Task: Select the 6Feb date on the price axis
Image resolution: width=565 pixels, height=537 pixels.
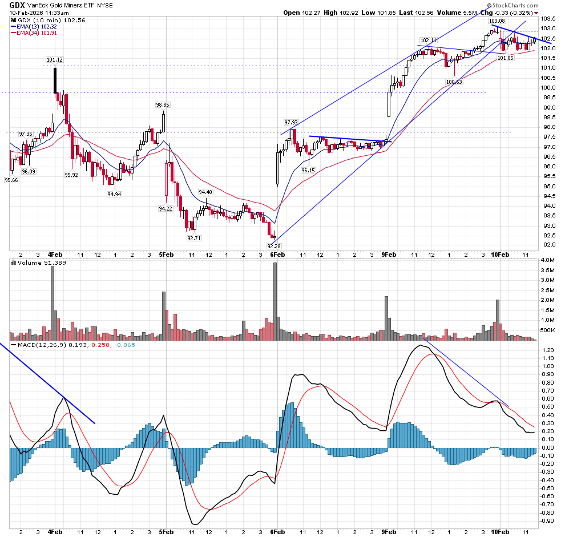Action: [x=277, y=255]
